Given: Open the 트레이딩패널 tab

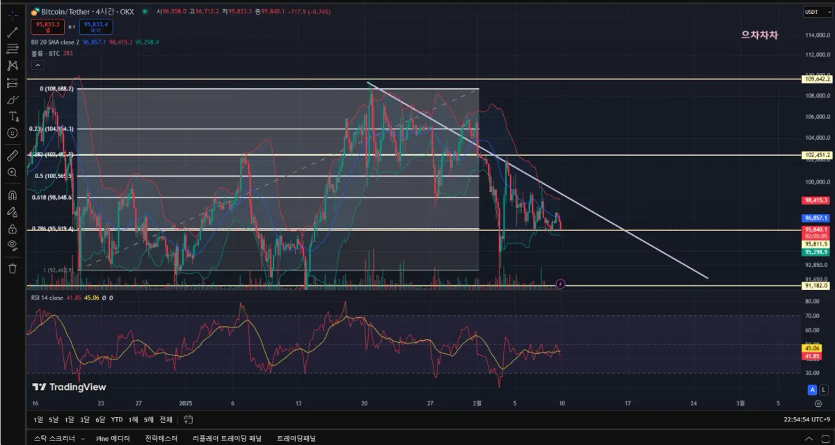Looking at the screenshot, I should tap(297, 438).
